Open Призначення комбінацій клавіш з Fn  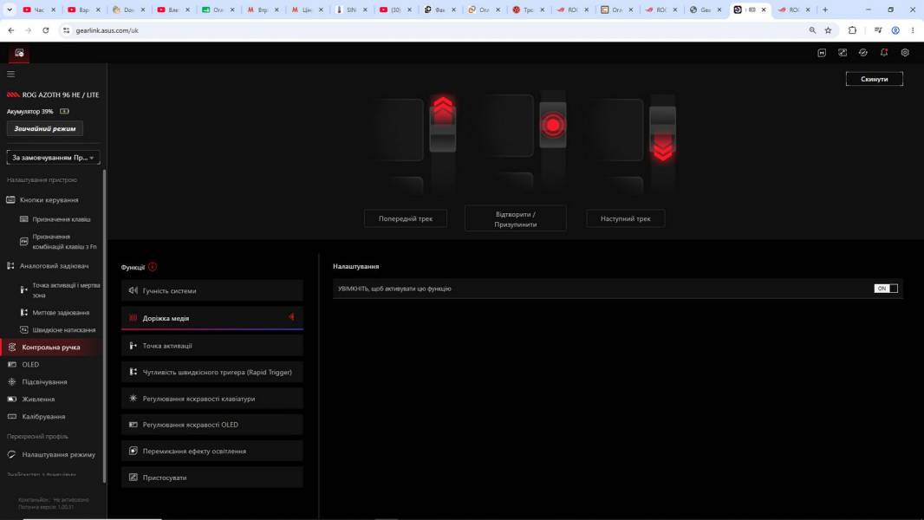[x=64, y=242]
